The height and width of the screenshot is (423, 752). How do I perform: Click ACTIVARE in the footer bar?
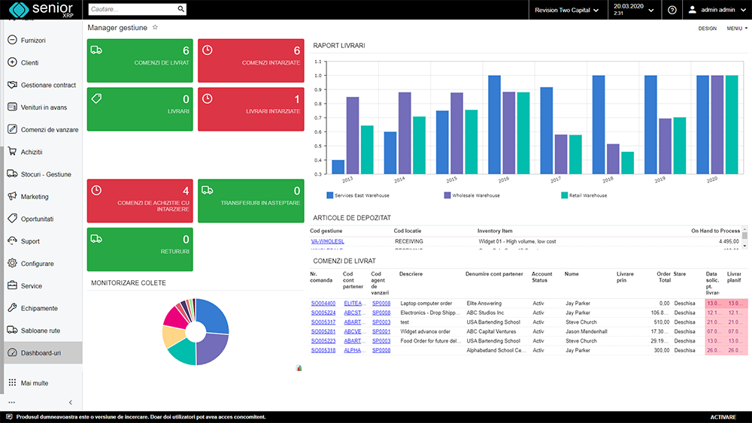click(x=723, y=417)
